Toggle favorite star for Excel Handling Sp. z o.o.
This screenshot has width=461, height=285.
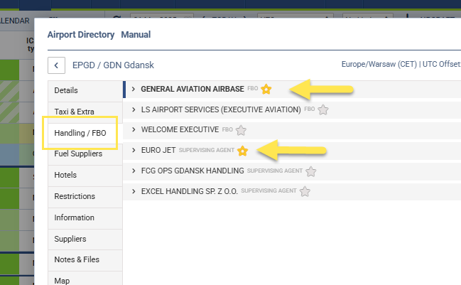pos(305,191)
